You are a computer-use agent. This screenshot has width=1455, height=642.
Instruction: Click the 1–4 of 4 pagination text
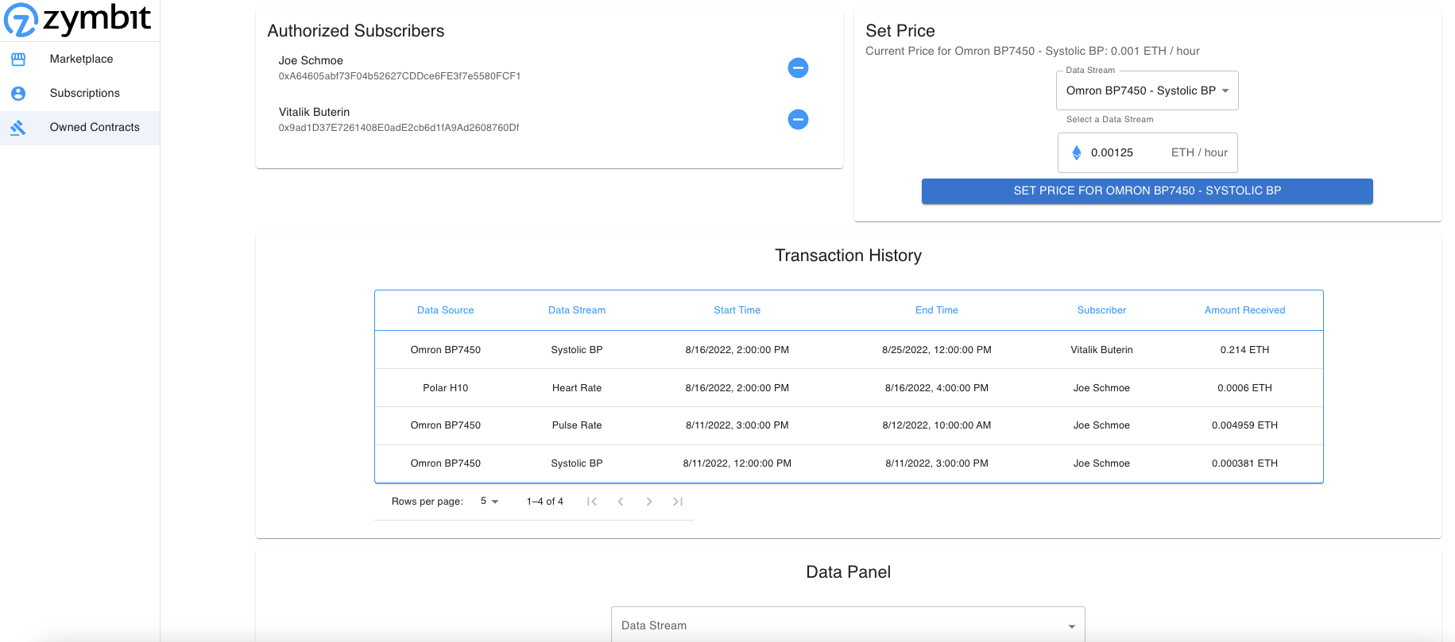544,502
